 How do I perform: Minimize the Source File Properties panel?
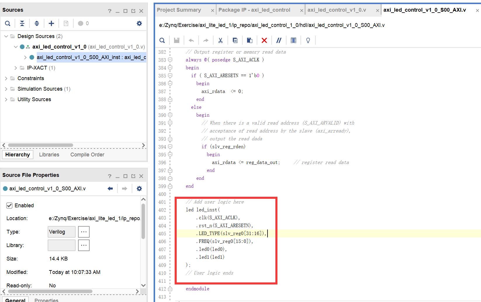point(118,177)
